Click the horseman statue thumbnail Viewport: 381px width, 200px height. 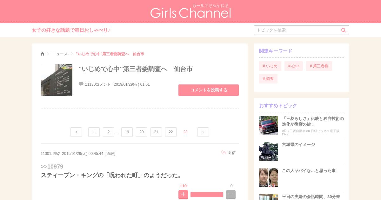269,151
